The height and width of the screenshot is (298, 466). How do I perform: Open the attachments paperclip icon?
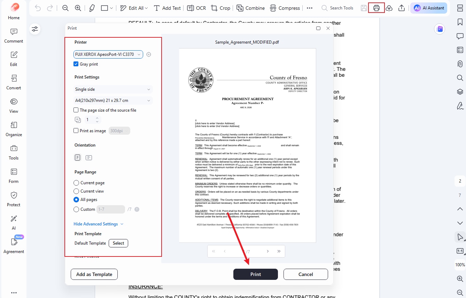point(460,64)
